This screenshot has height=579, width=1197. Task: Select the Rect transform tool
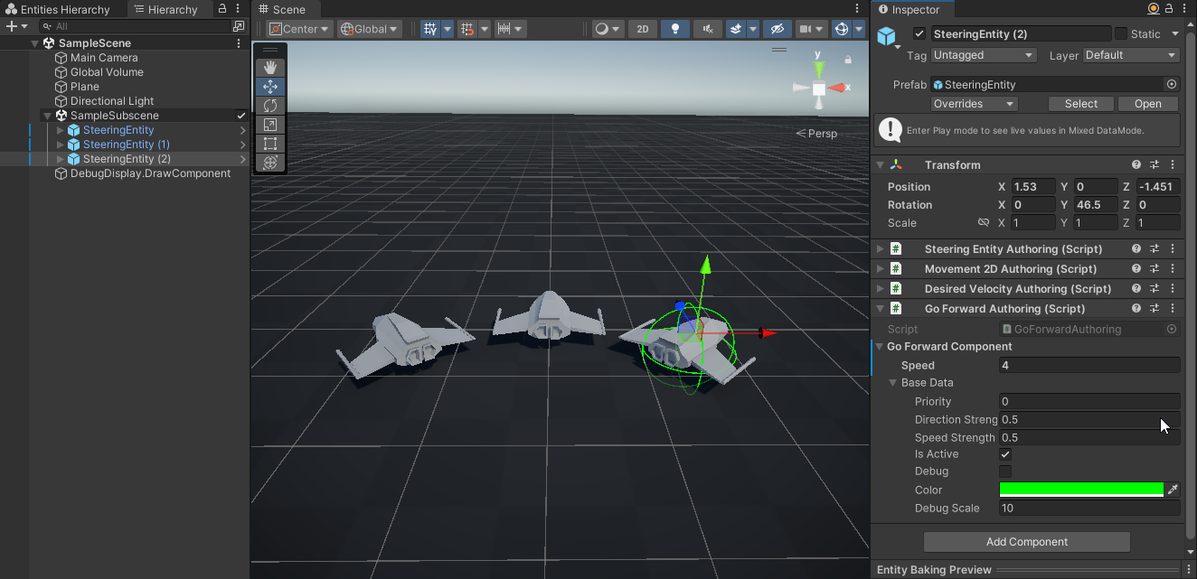pos(269,144)
